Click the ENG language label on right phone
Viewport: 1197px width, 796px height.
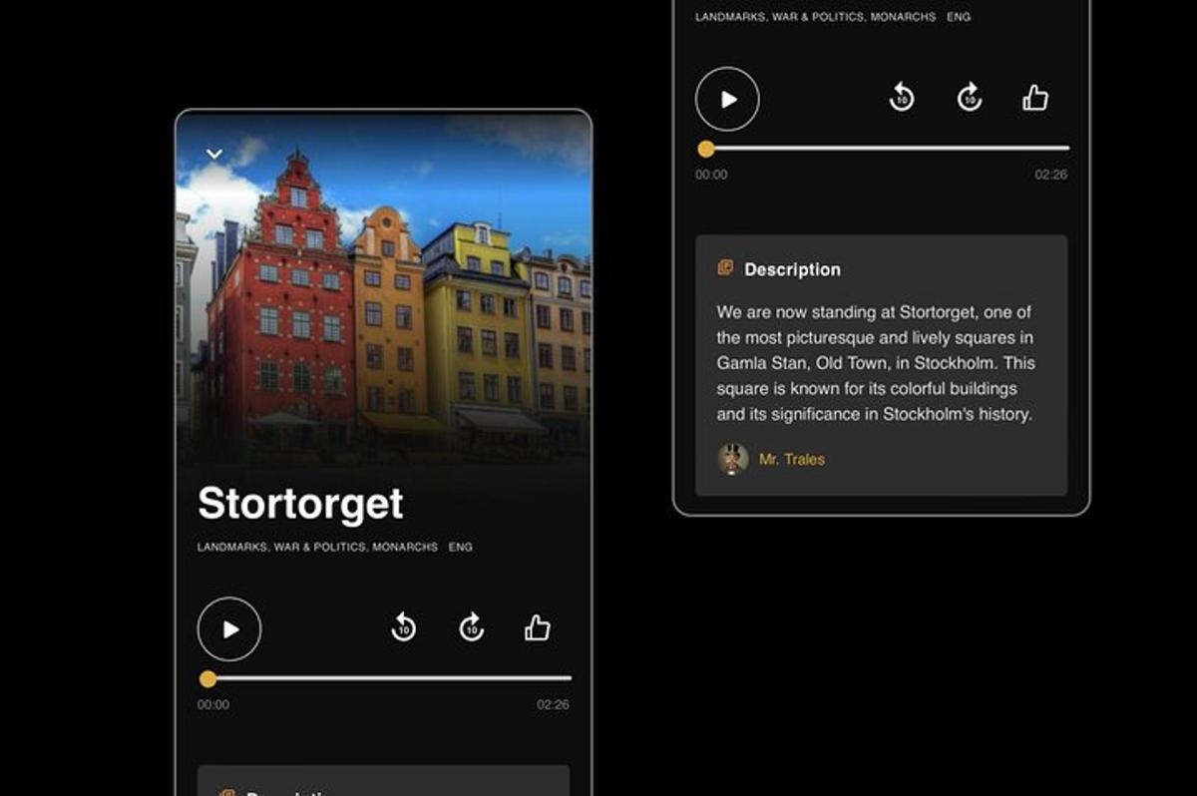pos(959,17)
